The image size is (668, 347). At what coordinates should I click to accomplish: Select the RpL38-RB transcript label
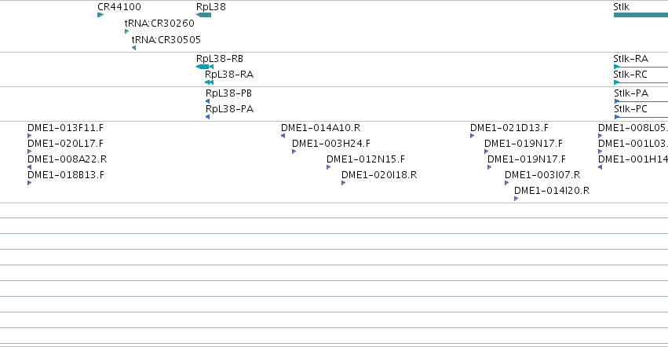click(x=220, y=58)
